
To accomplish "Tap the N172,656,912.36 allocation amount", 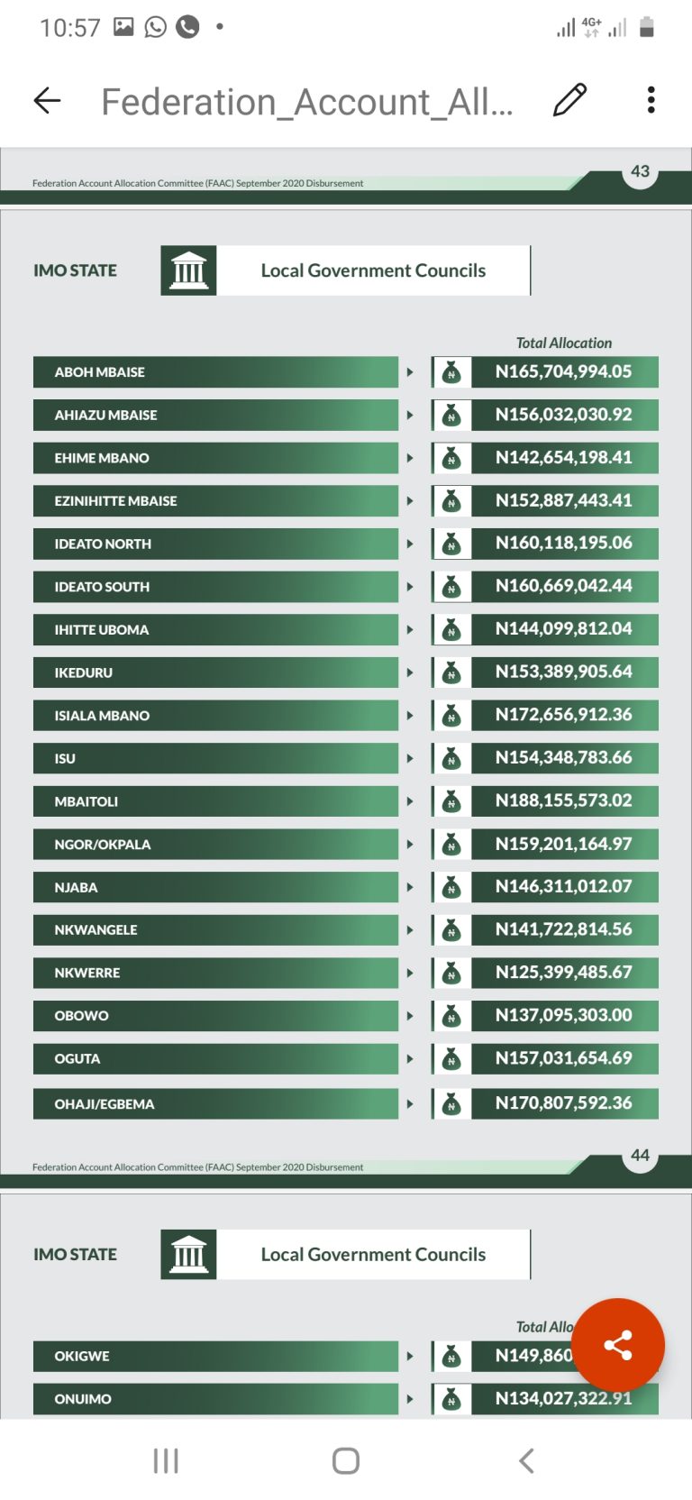I will 564,715.
